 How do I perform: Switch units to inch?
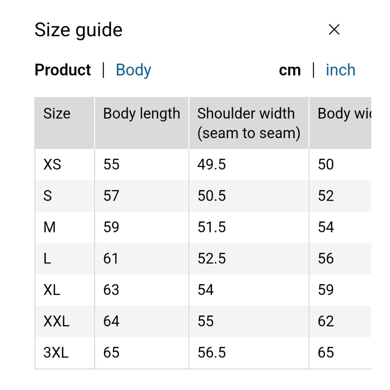pos(340,70)
